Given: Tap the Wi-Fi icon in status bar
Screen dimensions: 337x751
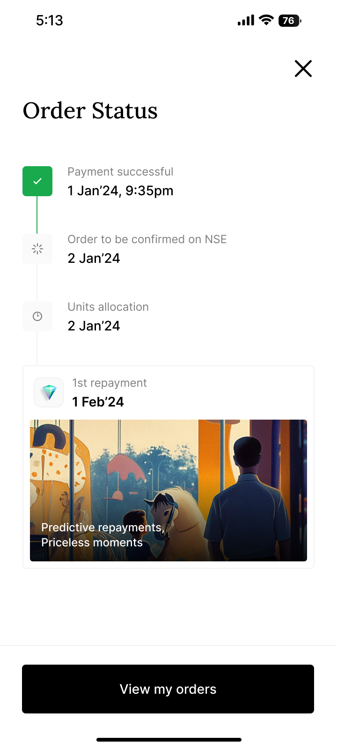Looking at the screenshot, I should click(x=266, y=20).
